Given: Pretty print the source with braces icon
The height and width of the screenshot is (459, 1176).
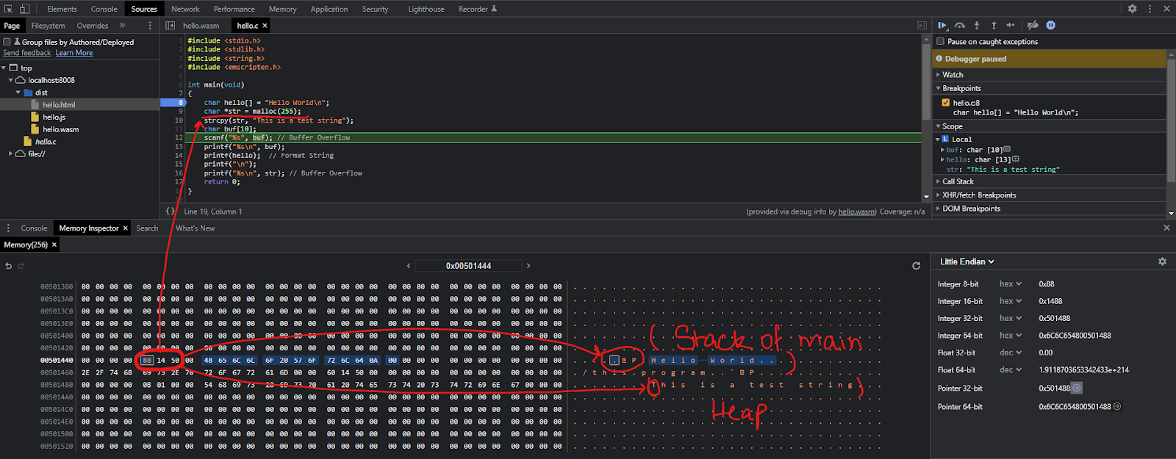Looking at the screenshot, I should [x=170, y=212].
